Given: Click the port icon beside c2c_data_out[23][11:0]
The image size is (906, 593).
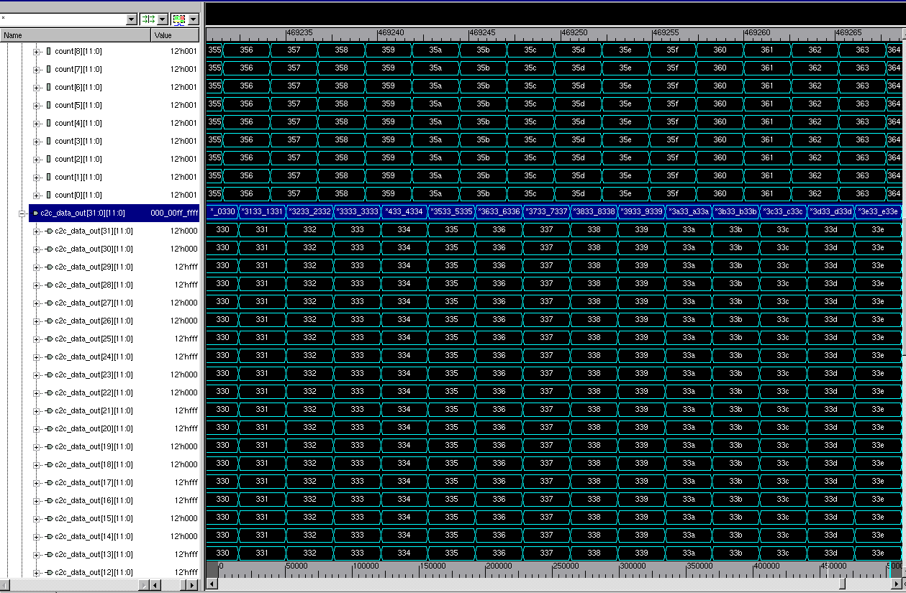Looking at the screenshot, I should (50, 374).
